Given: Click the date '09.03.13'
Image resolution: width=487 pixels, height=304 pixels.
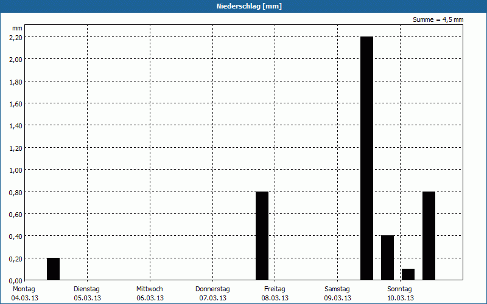Looking at the screenshot, I should pos(338,299).
